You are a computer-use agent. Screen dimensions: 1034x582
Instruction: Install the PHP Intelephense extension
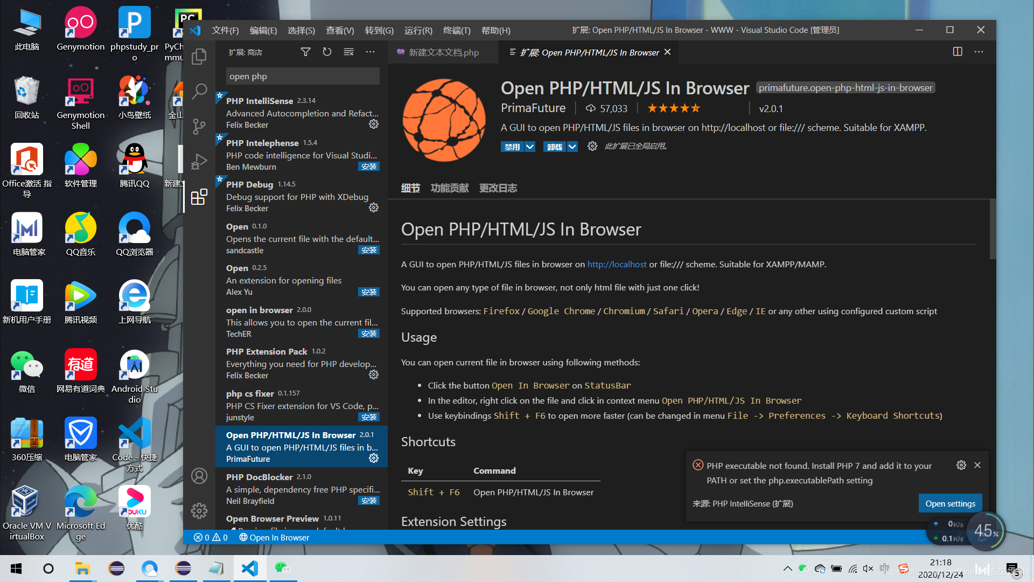click(369, 167)
